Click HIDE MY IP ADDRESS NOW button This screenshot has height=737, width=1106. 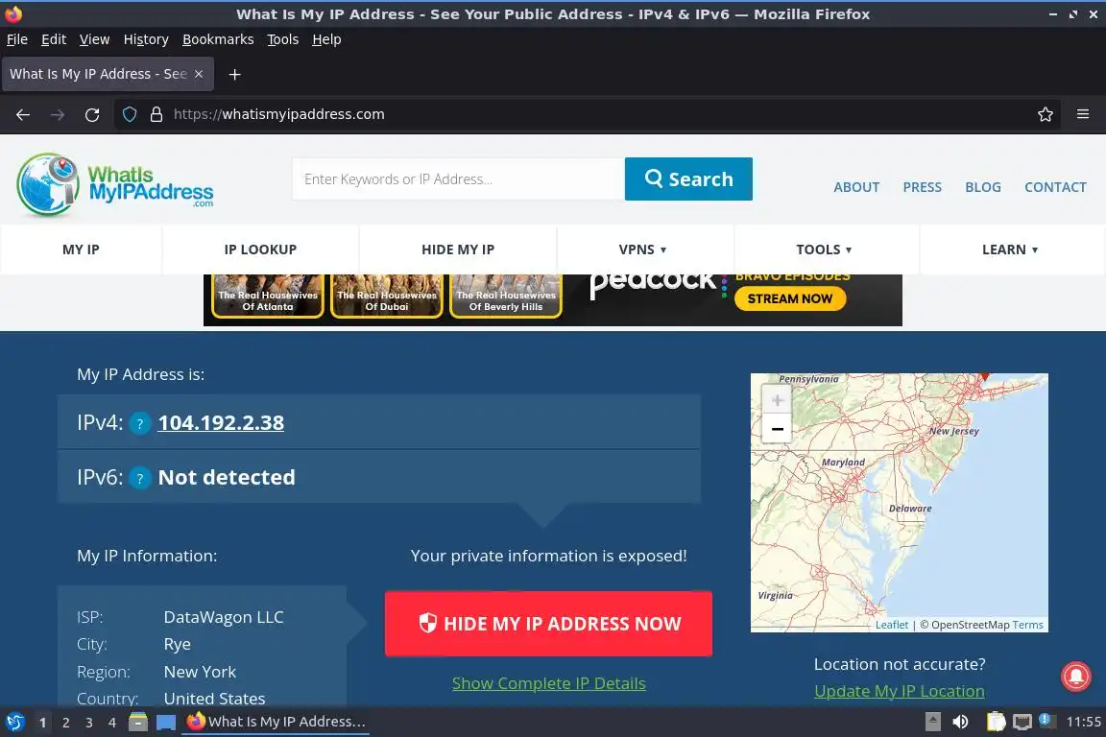548,624
